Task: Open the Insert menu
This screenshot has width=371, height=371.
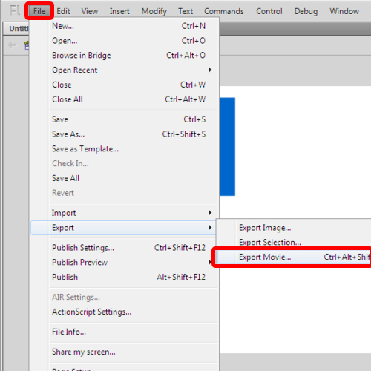Action: point(119,11)
